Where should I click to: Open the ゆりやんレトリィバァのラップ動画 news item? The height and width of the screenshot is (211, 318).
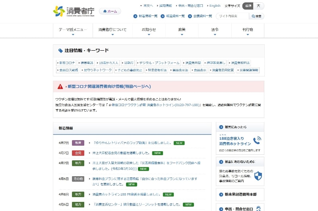point(132,143)
